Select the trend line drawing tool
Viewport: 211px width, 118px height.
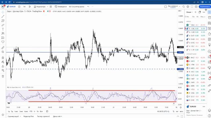click(3, 16)
